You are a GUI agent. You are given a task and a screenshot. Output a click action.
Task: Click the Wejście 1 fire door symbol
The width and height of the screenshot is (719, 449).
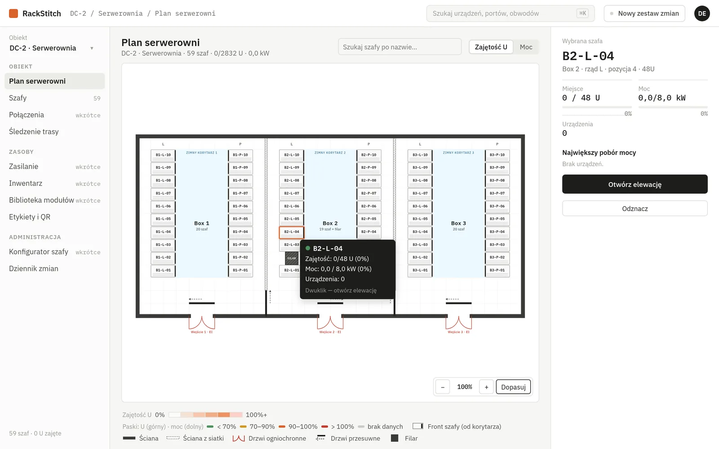tap(202, 322)
